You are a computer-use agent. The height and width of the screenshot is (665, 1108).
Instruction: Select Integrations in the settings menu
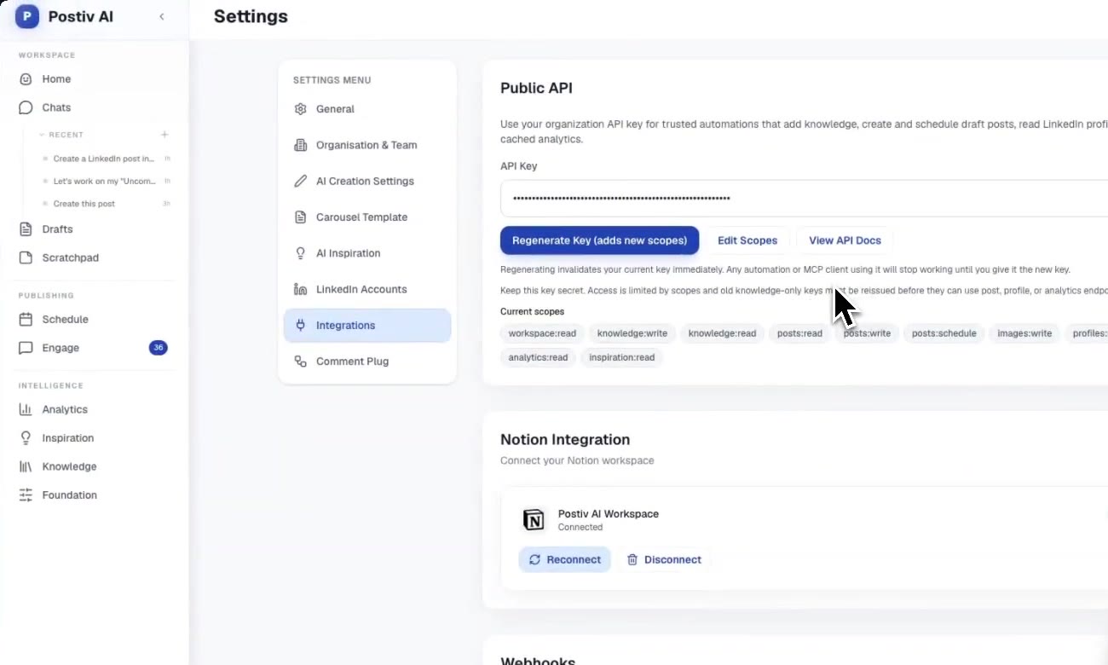367,325
